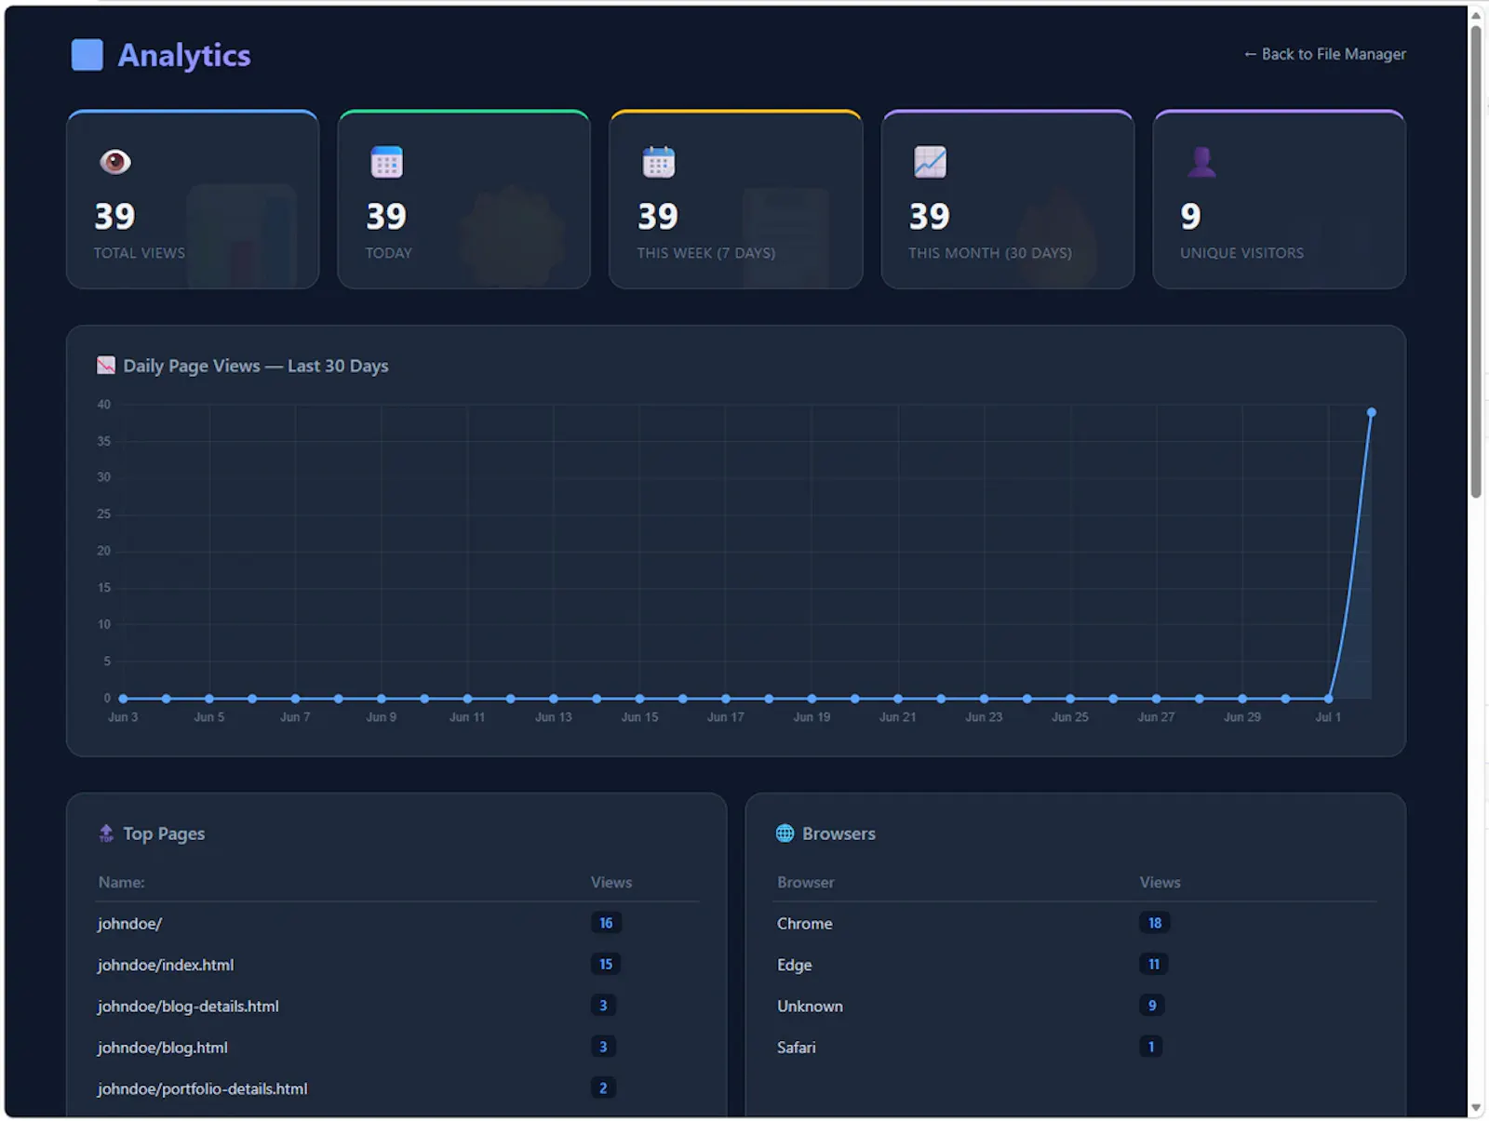
Task: Click the 2 views badge for portfolio-details.html
Action: 603,1088
